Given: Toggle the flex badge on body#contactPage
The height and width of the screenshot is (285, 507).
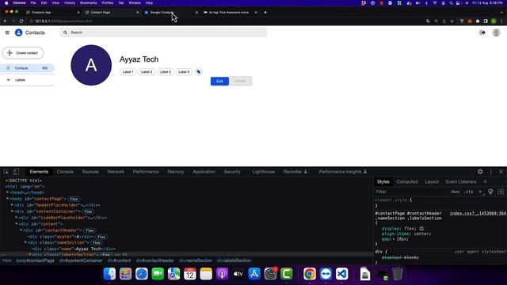Looking at the screenshot, I should (74, 199).
